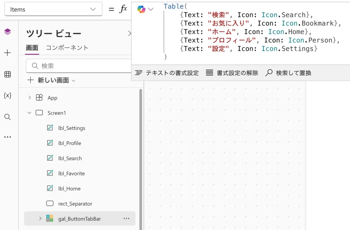Click the fx formula icon
Screen dimensions: 350x230
click(x=123, y=9)
